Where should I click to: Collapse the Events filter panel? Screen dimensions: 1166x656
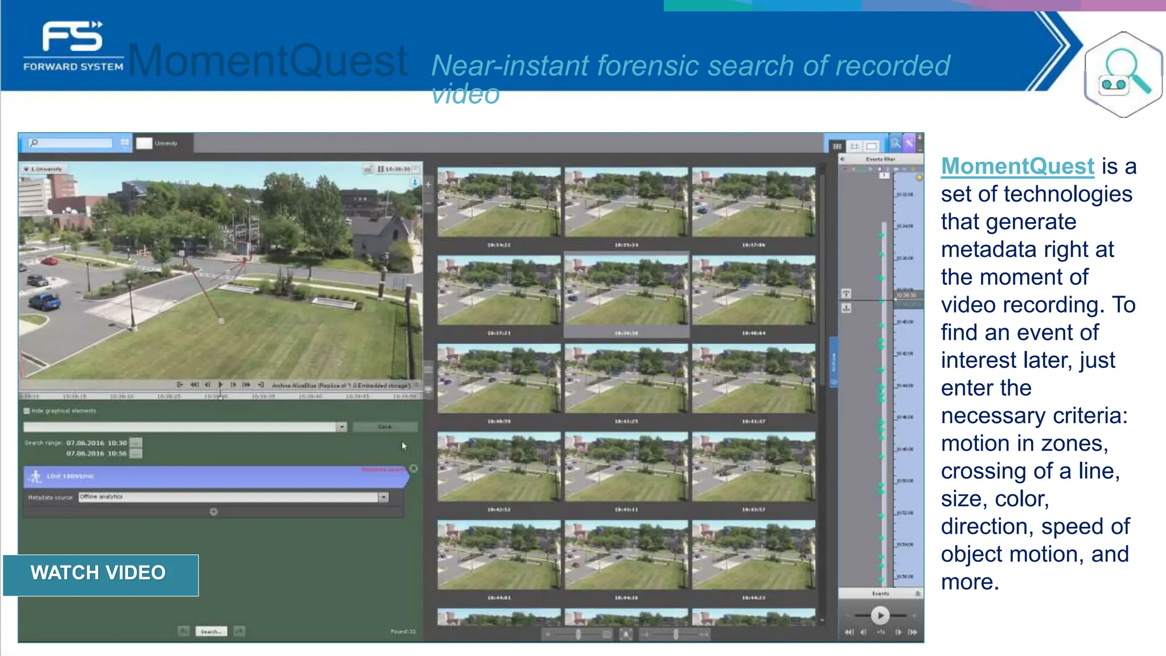(x=843, y=159)
